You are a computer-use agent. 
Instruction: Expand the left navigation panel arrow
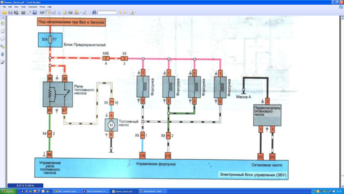tap(3, 17)
